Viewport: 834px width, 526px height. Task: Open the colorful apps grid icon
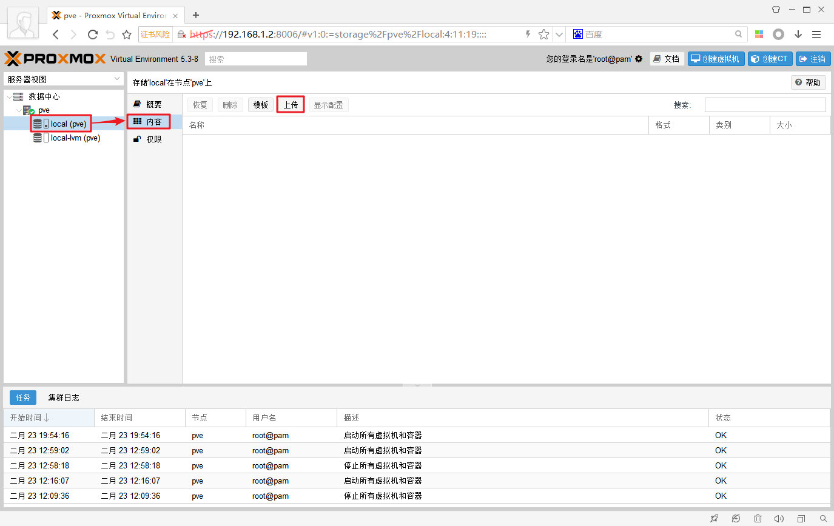(x=759, y=35)
